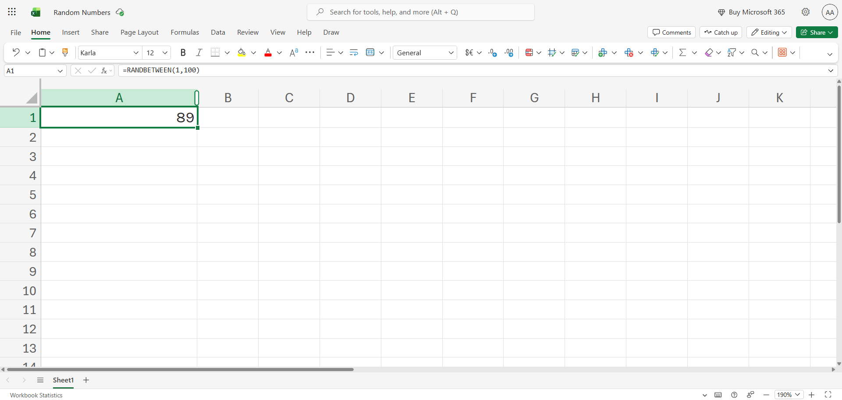
Task: Toggle Bold formatting
Action: (183, 53)
